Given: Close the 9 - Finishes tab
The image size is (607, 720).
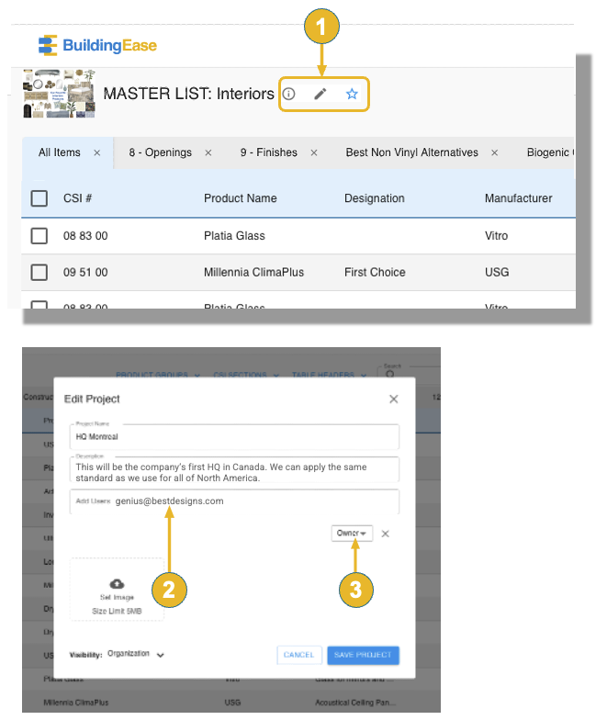Looking at the screenshot, I should click(x=314, y=152).
